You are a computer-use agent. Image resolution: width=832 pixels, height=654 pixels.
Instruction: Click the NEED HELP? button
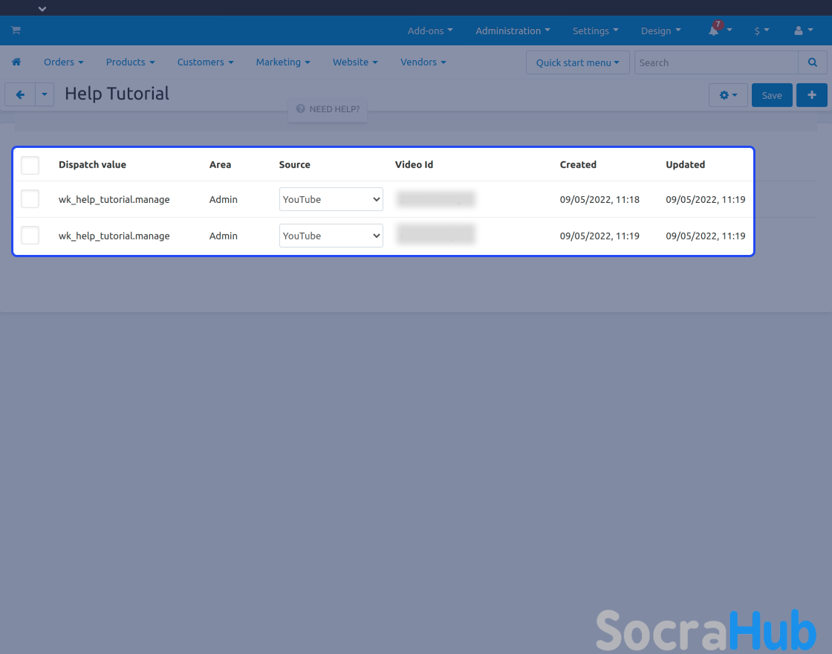click(328, 109)
